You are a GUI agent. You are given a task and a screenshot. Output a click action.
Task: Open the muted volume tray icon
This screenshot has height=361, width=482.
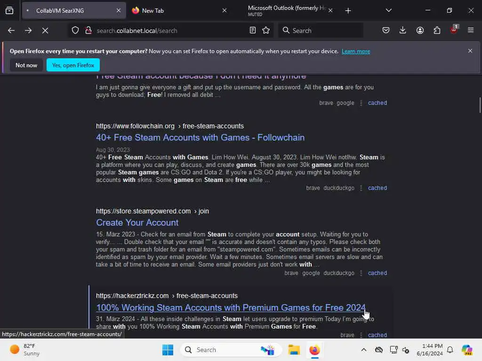click(405, 350)
